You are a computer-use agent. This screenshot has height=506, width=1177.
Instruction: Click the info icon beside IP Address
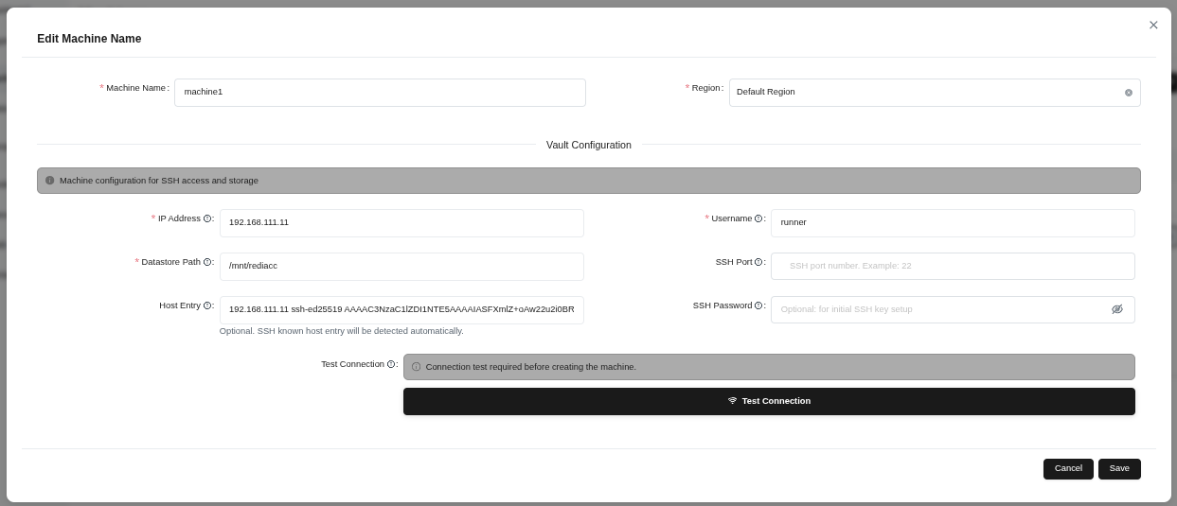tap(207, 218)
